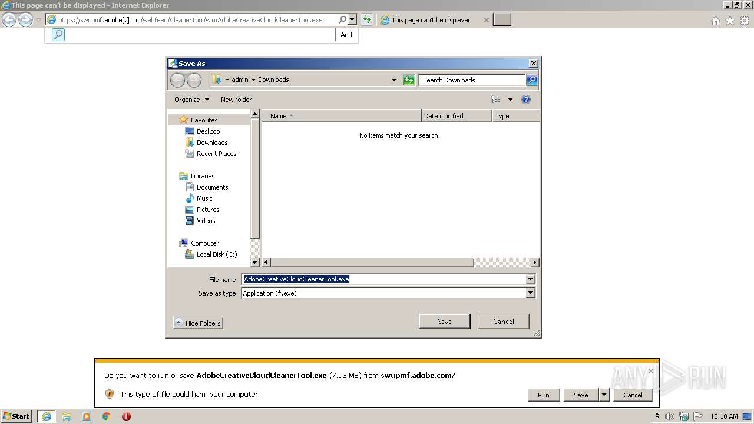Click the search magnifier in Save As dialog
This screenshot has width=754, height=424.
click(x=531, y=80)
